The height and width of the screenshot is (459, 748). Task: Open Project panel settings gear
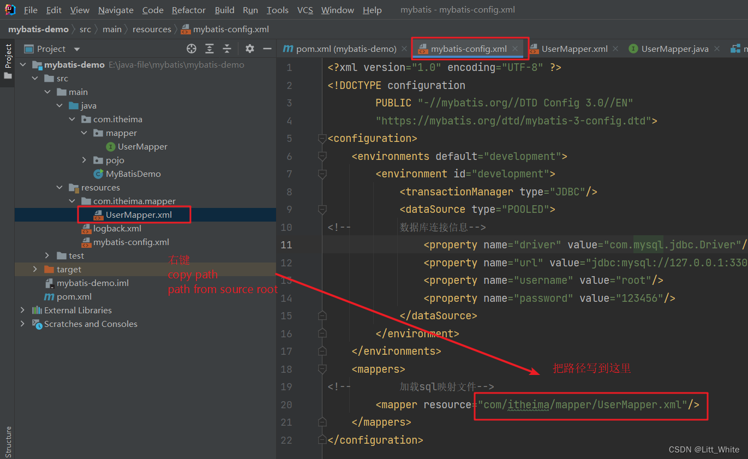(250, 49)
